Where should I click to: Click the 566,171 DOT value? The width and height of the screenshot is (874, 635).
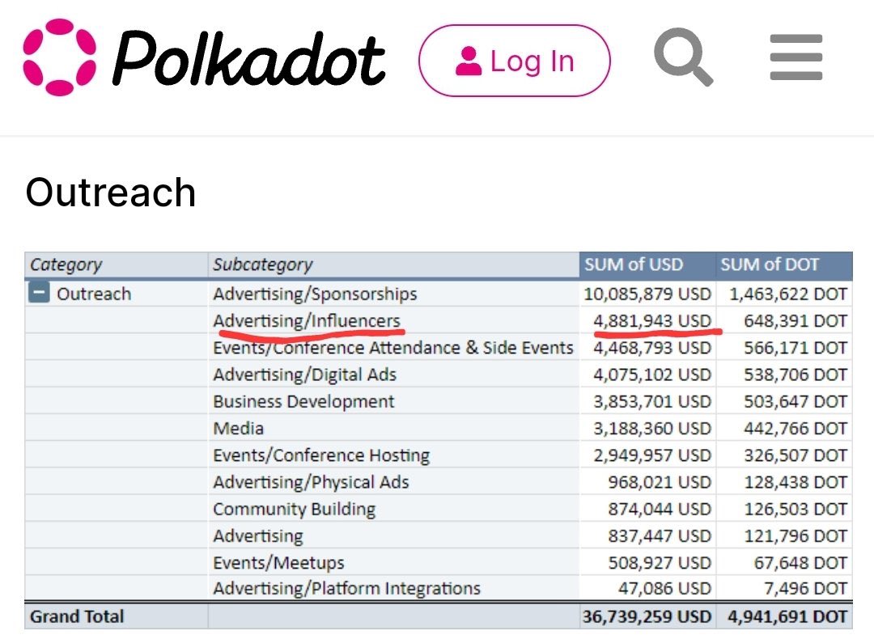point(796,348)
